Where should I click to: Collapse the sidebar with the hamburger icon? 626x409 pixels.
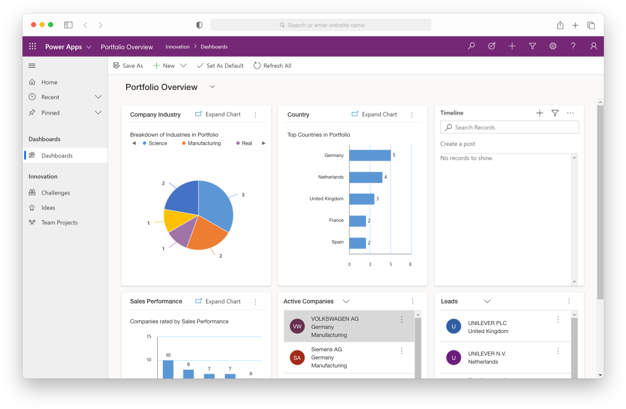pos(32,66)
